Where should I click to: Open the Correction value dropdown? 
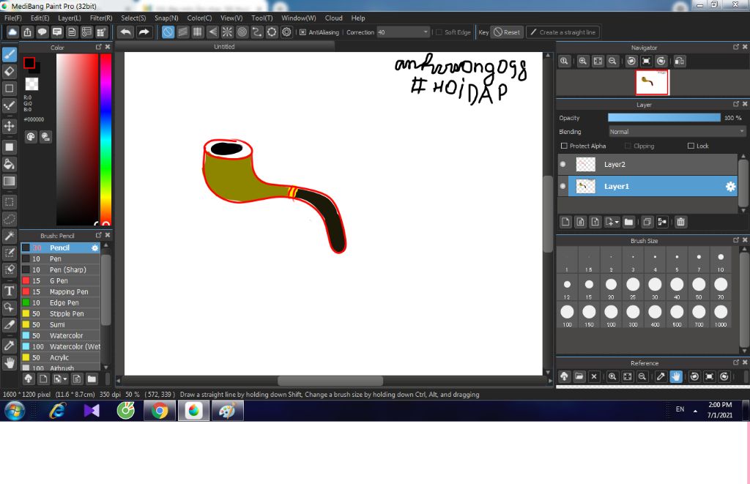[426, 32]
